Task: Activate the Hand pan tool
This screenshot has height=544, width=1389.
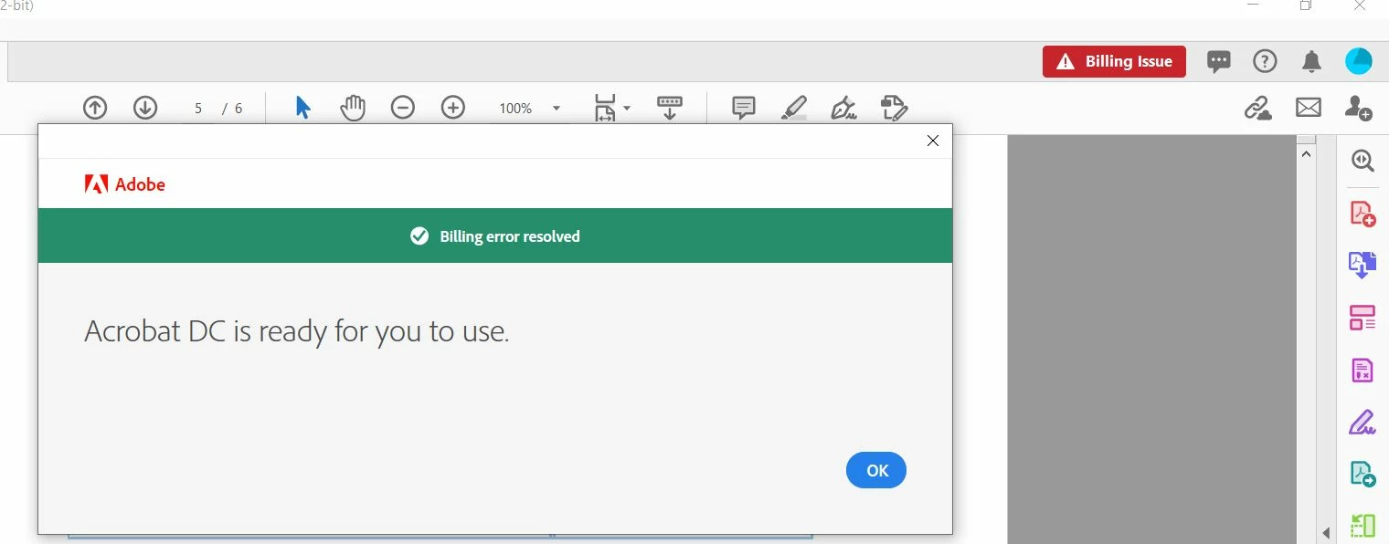Action: point(353,108)
